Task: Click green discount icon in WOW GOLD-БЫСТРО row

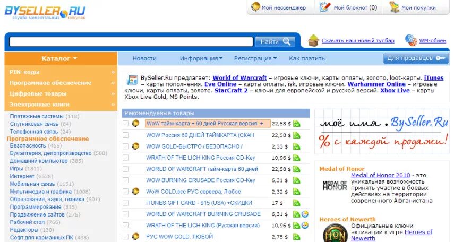Action: [x=296, y=146]
